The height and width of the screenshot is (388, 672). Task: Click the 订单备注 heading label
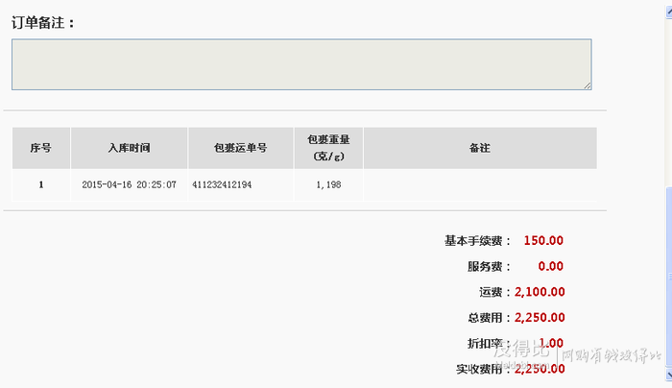43,23
